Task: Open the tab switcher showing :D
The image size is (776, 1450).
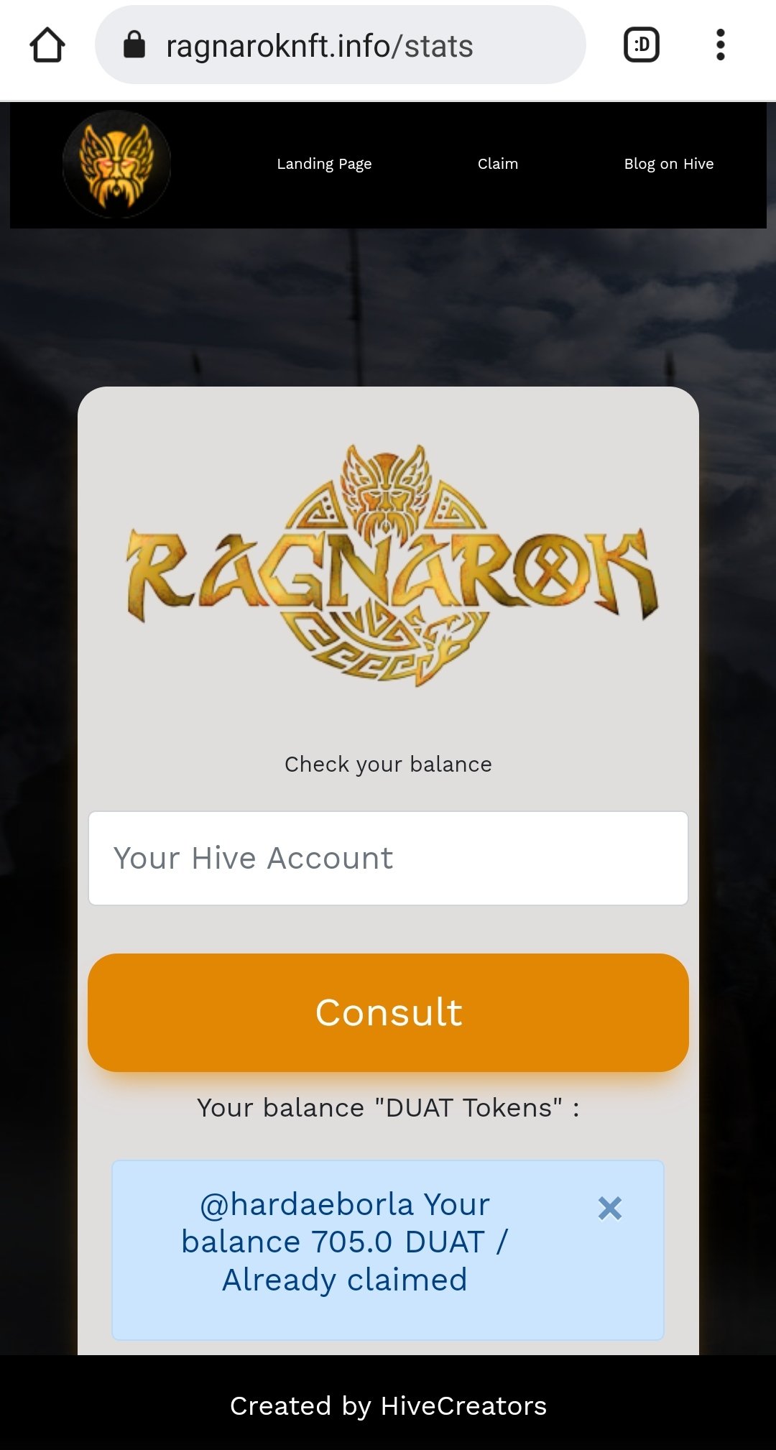Action: click(x=642, y=45)
